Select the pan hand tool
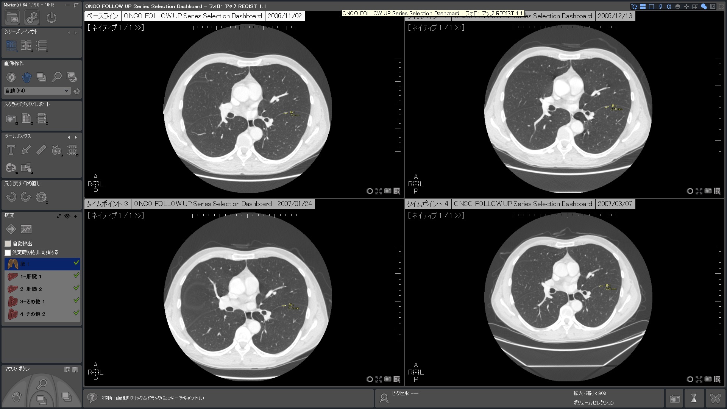This screenshot has height=409, width=727. 26,77
